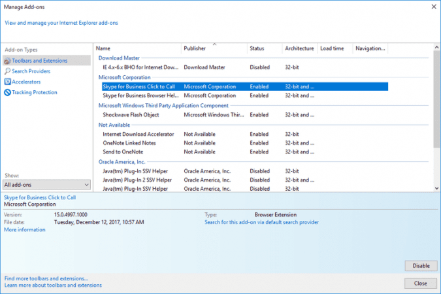
Task: Select the Internet Download Accelerator row
Action: pos(245,134)
